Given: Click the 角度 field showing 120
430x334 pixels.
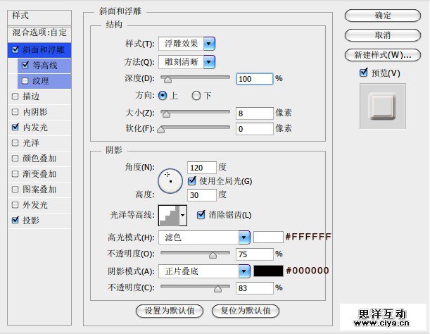Looking at the screenshot, I should pos(202,168).
